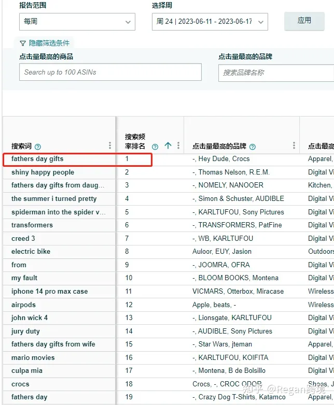Click term iphone 14 pro max case
Image resolution: width=334 pixels, height=405 pixels.
49,292
